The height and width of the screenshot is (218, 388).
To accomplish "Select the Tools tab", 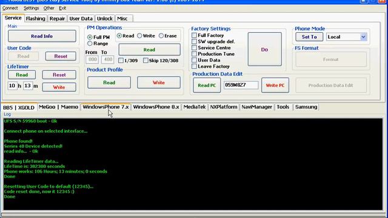I will (x=283, y=107).
